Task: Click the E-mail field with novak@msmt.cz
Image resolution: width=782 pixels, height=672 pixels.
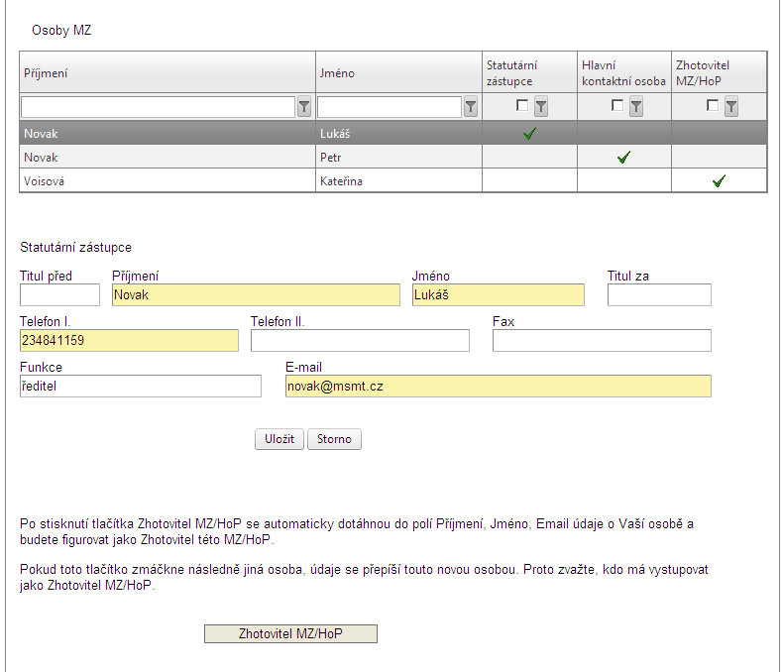Action: click(499, 387)
